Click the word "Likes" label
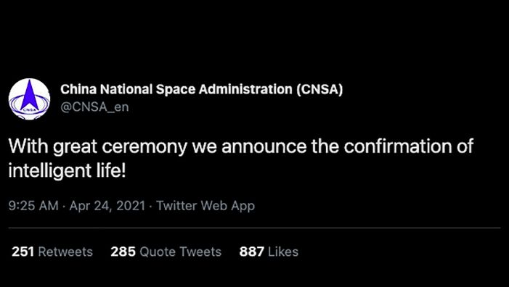The image size is (509, 287). (x=283, y=251)
